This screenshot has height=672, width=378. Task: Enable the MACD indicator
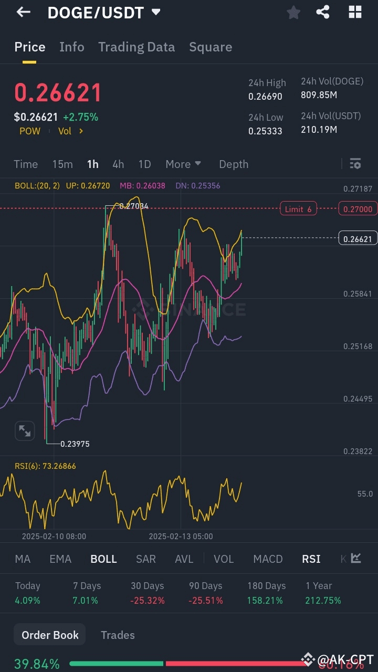[x=268, y=559]
